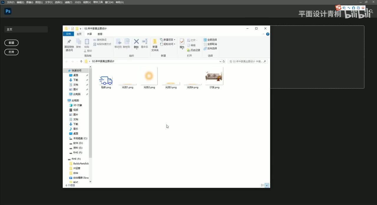Click the refresh button beside address bar

click(224, 62)
